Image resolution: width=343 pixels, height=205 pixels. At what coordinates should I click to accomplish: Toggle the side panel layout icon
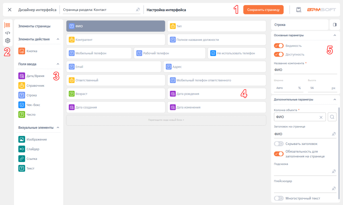(334, 25)
